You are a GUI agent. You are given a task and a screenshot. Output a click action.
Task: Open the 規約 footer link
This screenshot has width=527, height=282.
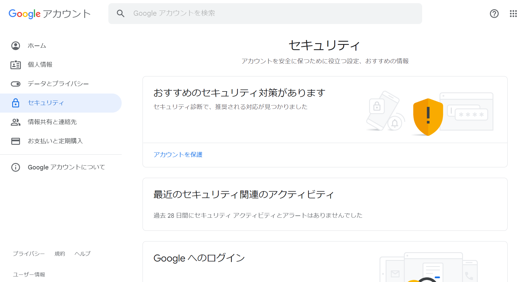pyautogui.click(x=60, y=254)
